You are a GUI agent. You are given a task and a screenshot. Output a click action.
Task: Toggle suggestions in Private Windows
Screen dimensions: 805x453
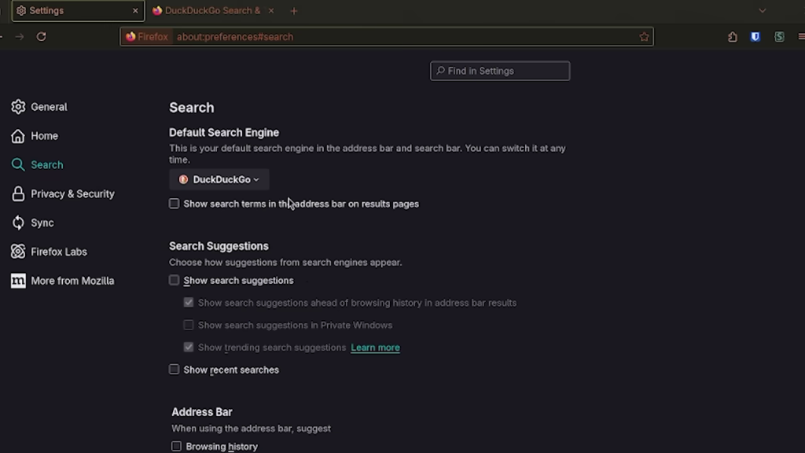click(189, 325)
